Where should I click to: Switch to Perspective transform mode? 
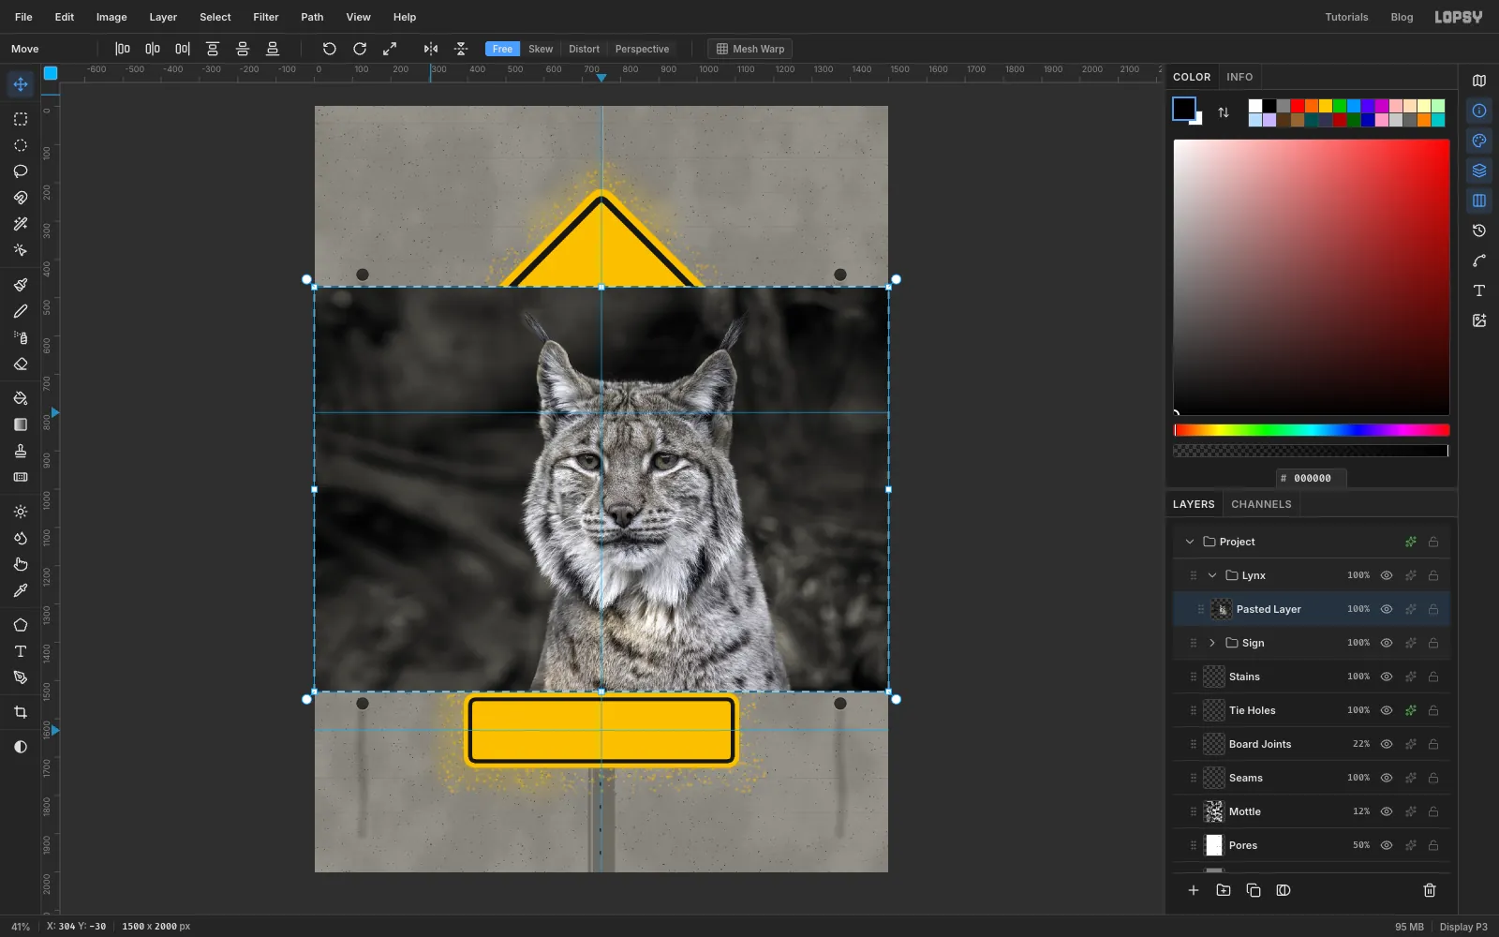pyautogui.click(x=642, y=49)
